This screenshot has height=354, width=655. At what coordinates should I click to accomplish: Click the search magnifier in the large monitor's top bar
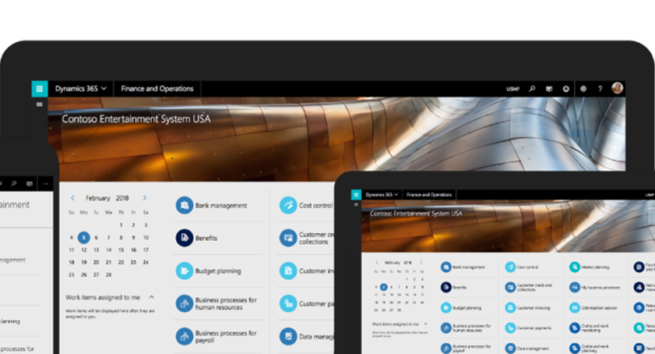pyautogui.click(x=532, y=89)
